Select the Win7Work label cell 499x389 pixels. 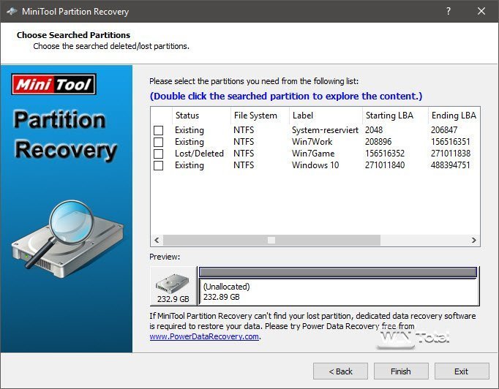coord(312,142)
